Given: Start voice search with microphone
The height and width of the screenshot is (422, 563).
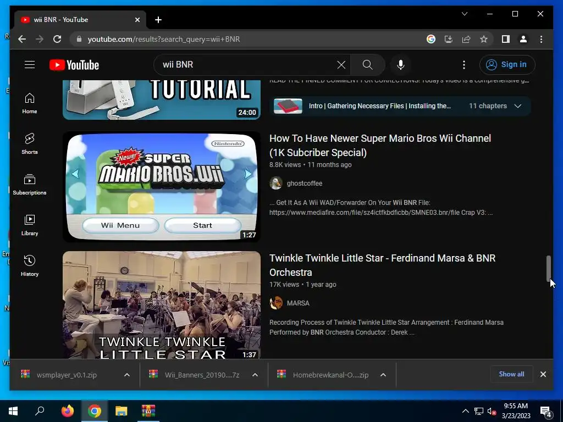Looking at the screenshot, I should click(401, 65).
